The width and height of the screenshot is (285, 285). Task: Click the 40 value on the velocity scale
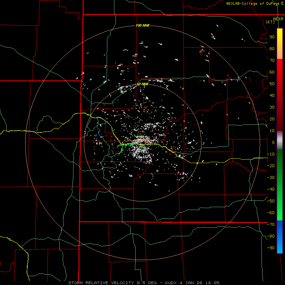click(x=272, y=96)
